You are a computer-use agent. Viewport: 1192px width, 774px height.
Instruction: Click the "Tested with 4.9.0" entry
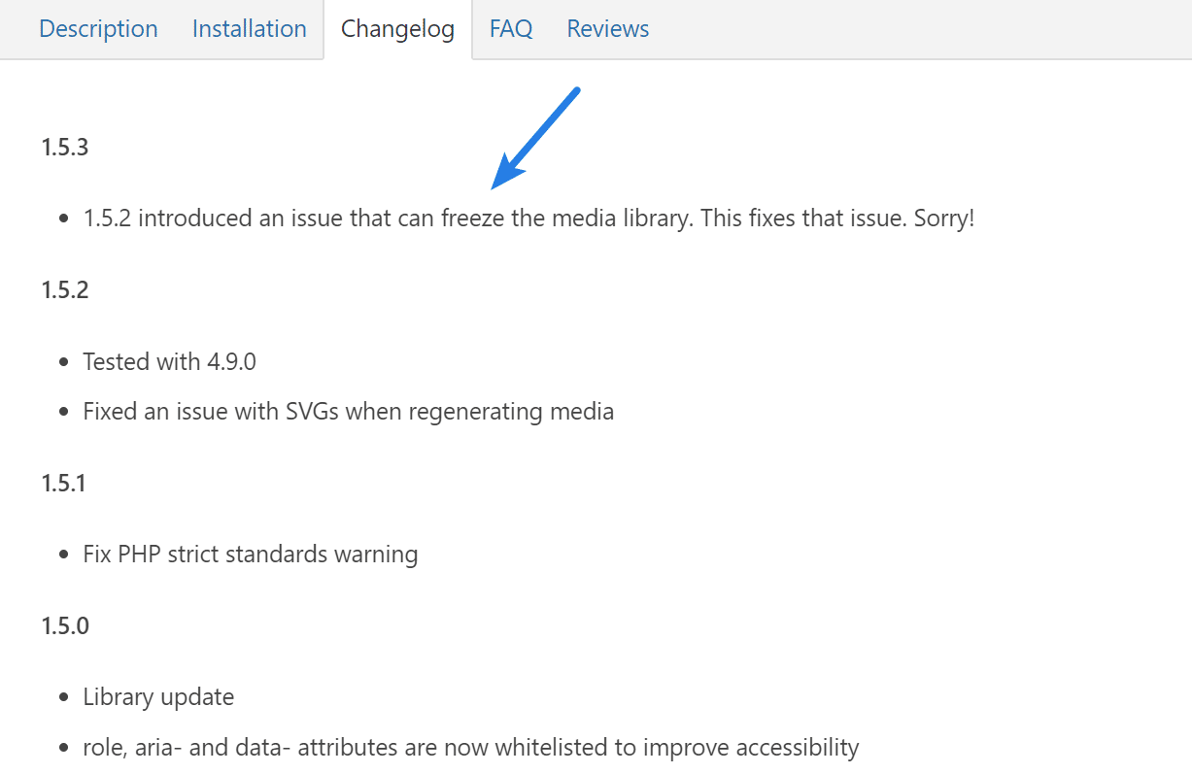click(x=169, y=362)
